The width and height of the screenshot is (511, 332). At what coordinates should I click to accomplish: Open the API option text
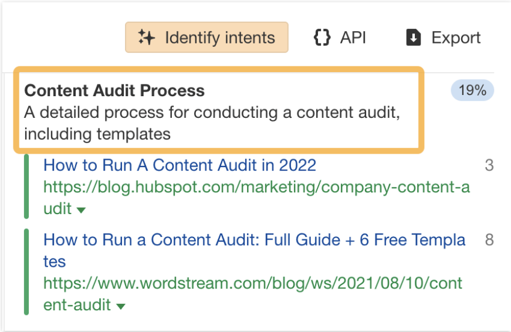[353, 38]
